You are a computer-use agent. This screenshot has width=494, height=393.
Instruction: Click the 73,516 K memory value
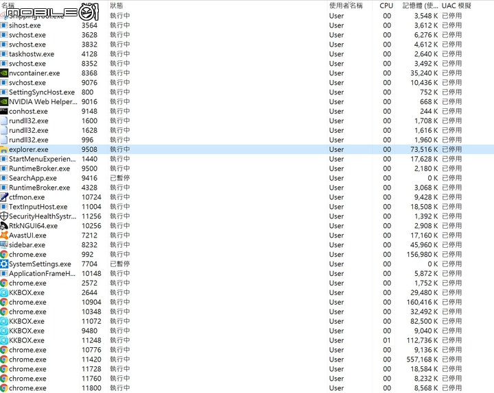pyautogui.click(x=424, y=149)
